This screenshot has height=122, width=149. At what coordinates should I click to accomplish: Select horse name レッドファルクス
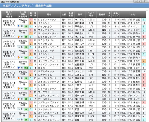tap(47, 20)
